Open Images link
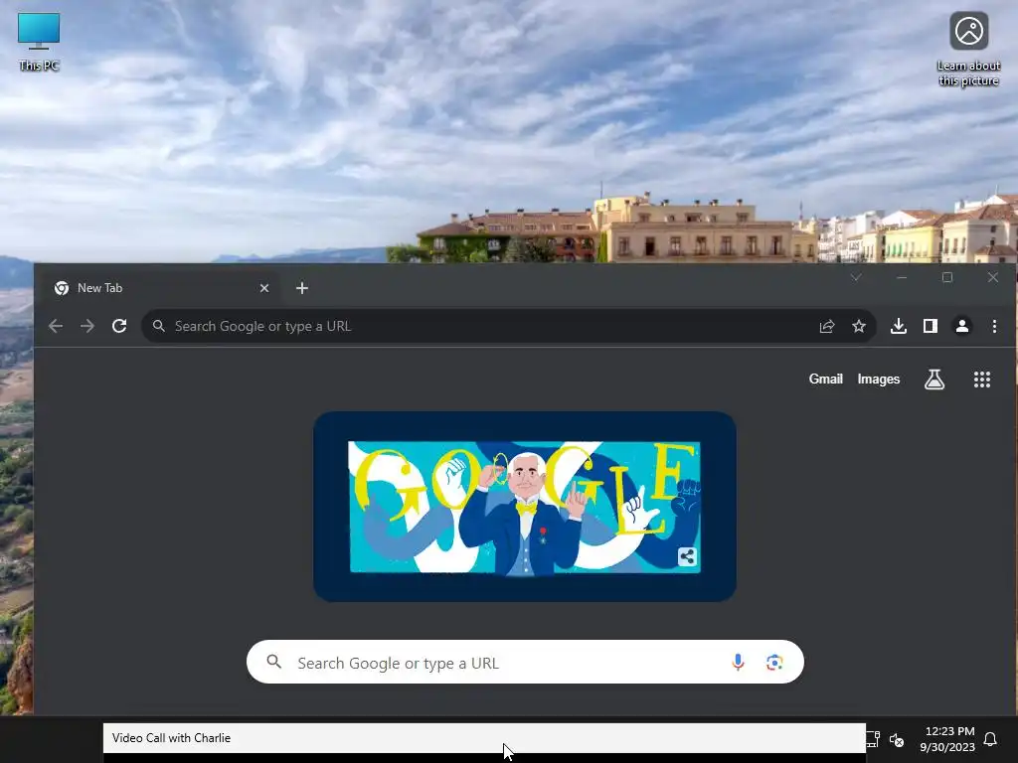This screenshot has width=1018, height=763. [x=879, y=379]
